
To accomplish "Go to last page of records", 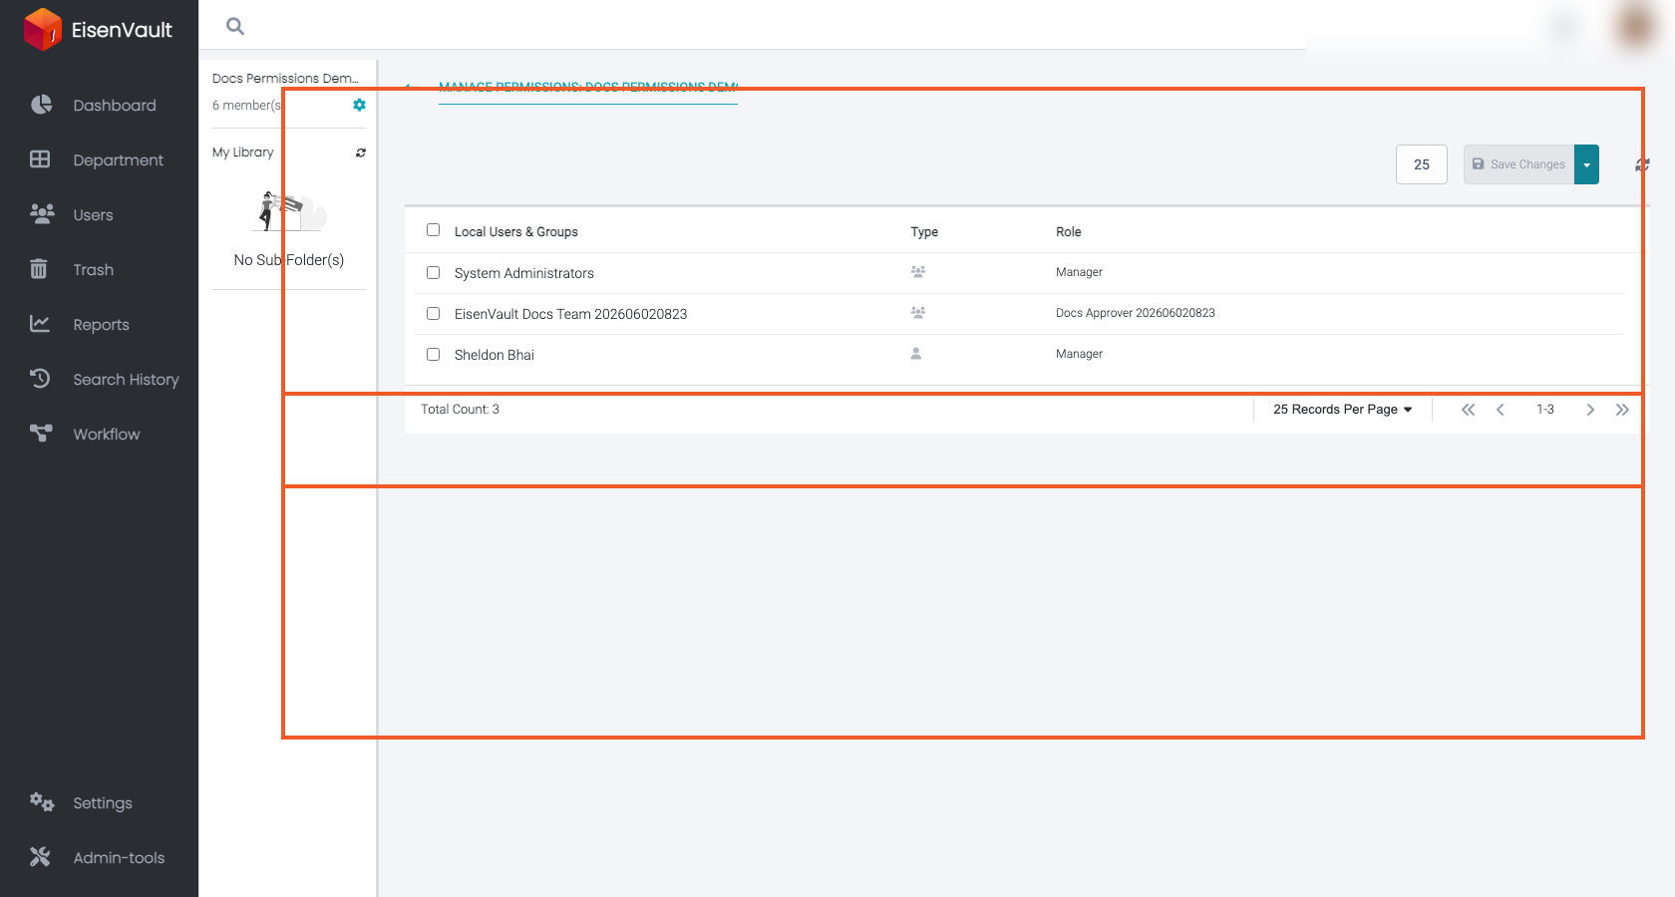I will (x=1622, y=410).
